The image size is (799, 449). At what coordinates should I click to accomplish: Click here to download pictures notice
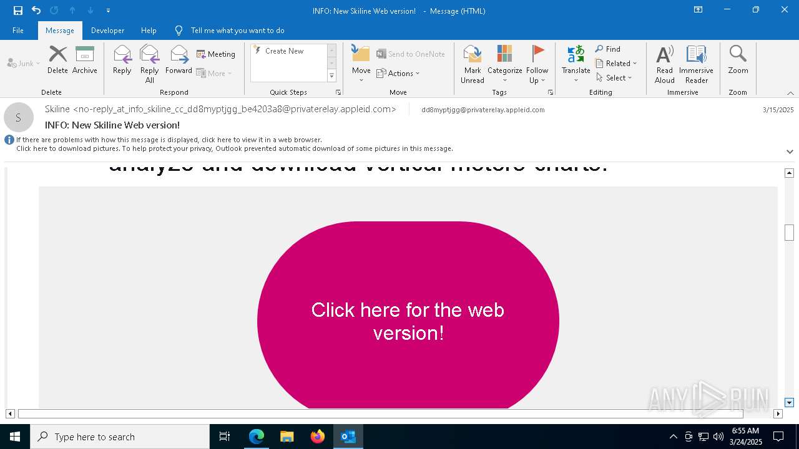coord(235,148)
